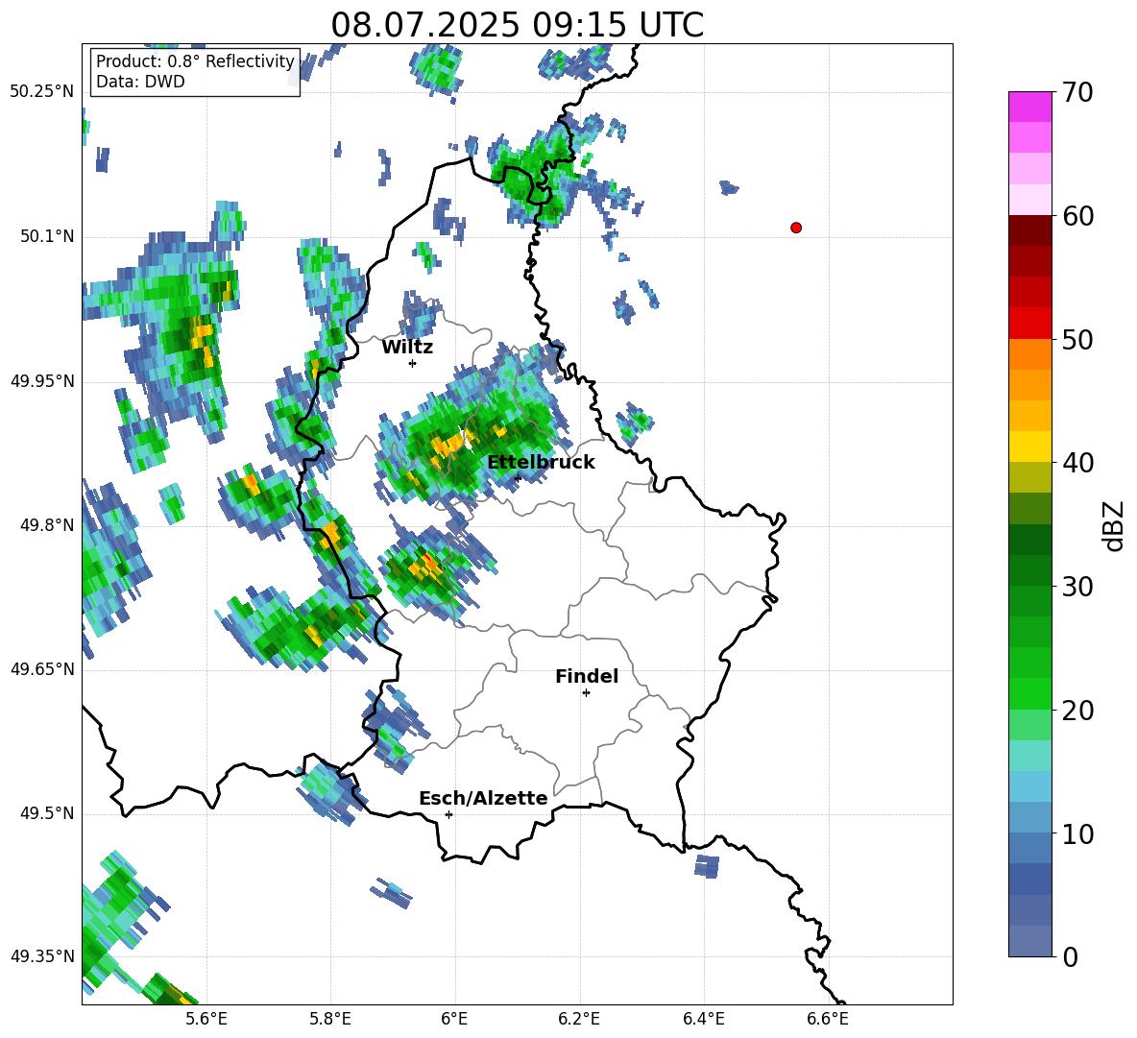Click the 0 label on colorbar

(x=1070, y=957)
